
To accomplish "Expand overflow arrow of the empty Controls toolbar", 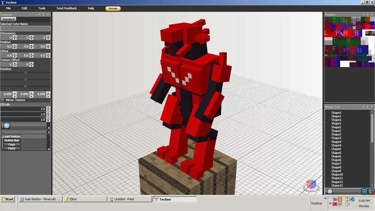I will [x=49, y=132].
